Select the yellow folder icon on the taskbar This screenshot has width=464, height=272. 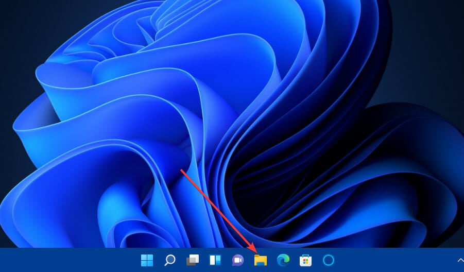coord(260,260)
